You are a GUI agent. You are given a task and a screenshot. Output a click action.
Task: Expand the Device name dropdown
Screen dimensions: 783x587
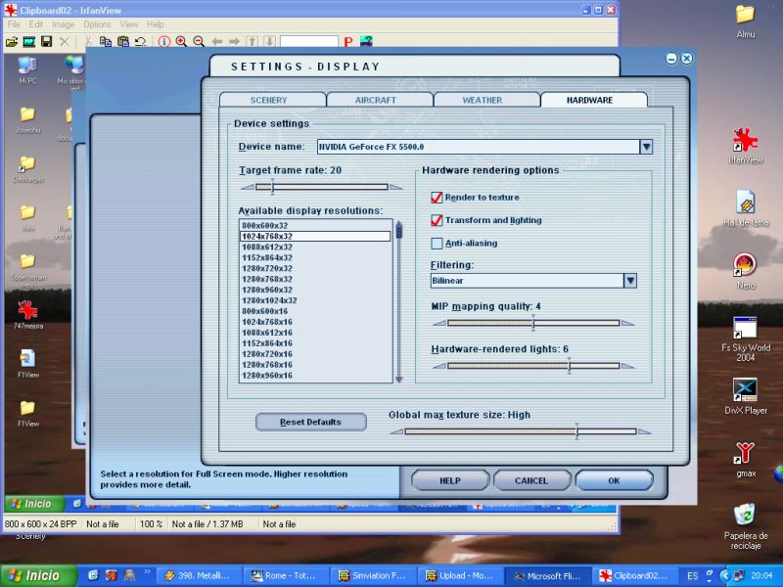[x=646, y=147]
